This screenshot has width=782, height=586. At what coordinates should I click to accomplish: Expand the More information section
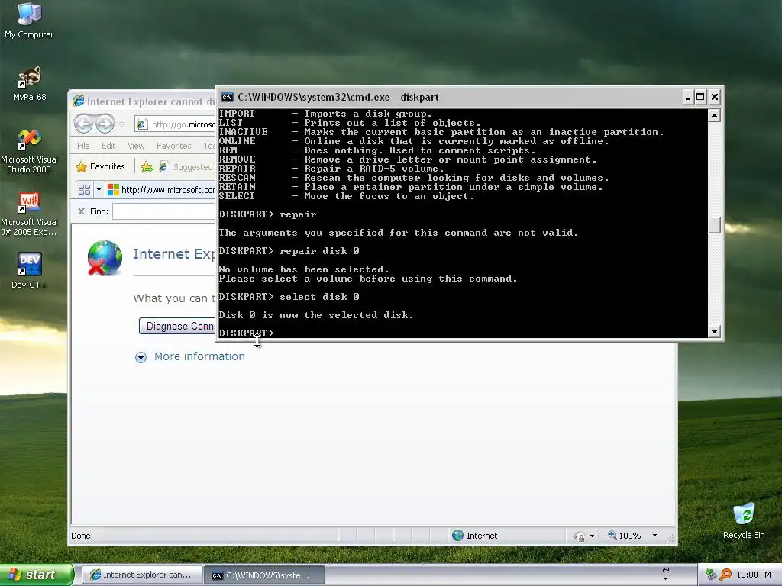(141, 357)
